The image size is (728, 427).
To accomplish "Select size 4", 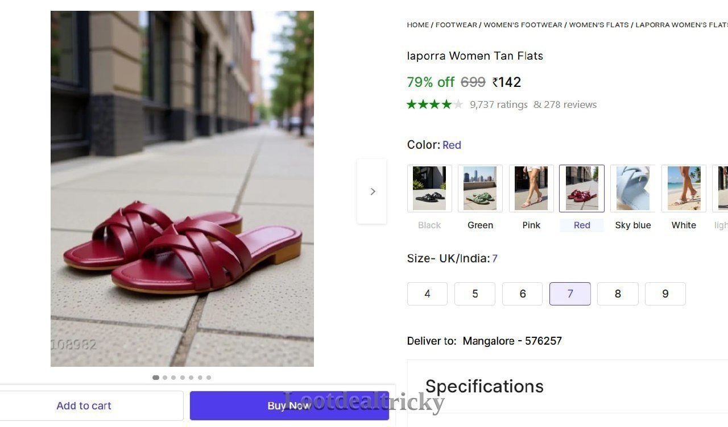I will tap(427, 294).
